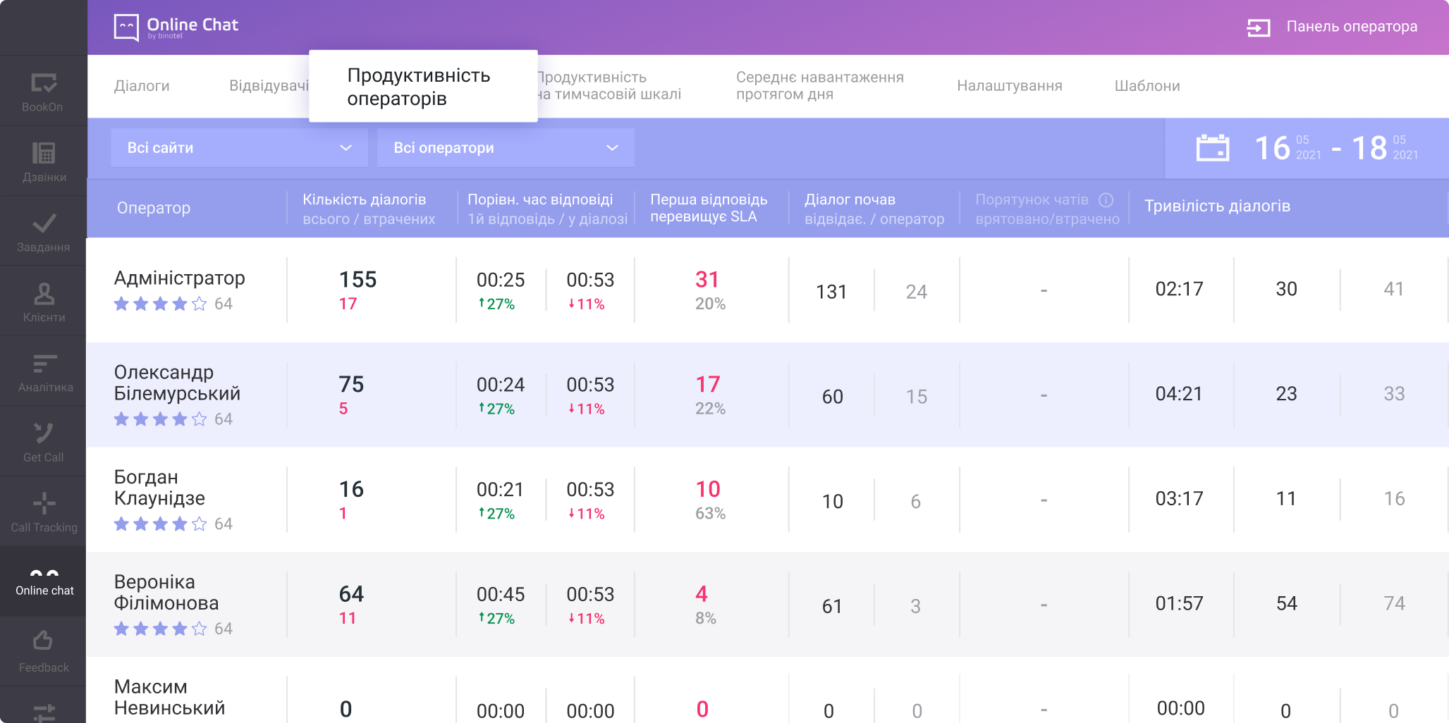Viewport: 1449px width, 723px height.
Task: Click Адміністратор star rating
Action: pos(160,304)
